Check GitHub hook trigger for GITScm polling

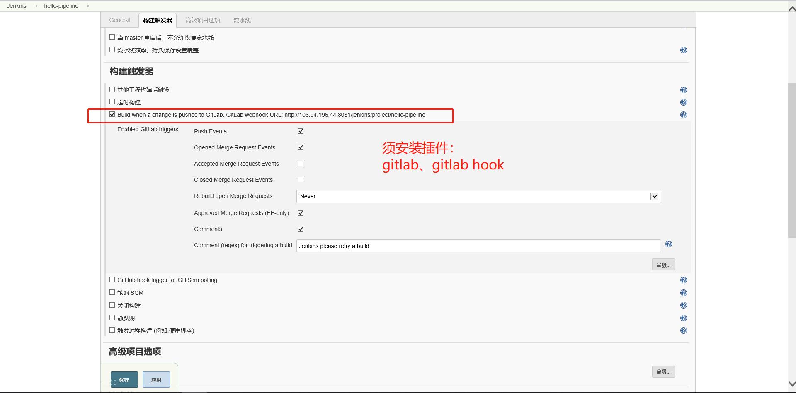click(112, 280)
